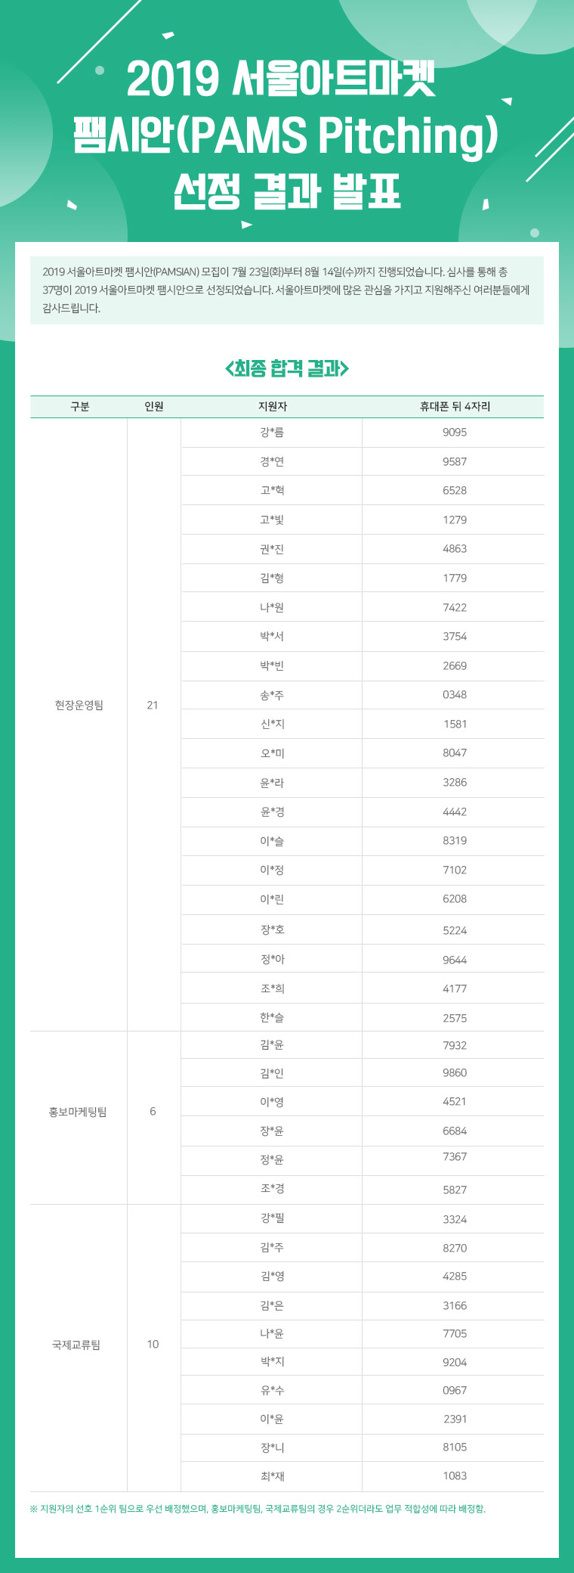Select the 국제교류팀 category cell
Image resolution: width=574 pixels, height=1573 pixels.
click(x=76, y=1345)
